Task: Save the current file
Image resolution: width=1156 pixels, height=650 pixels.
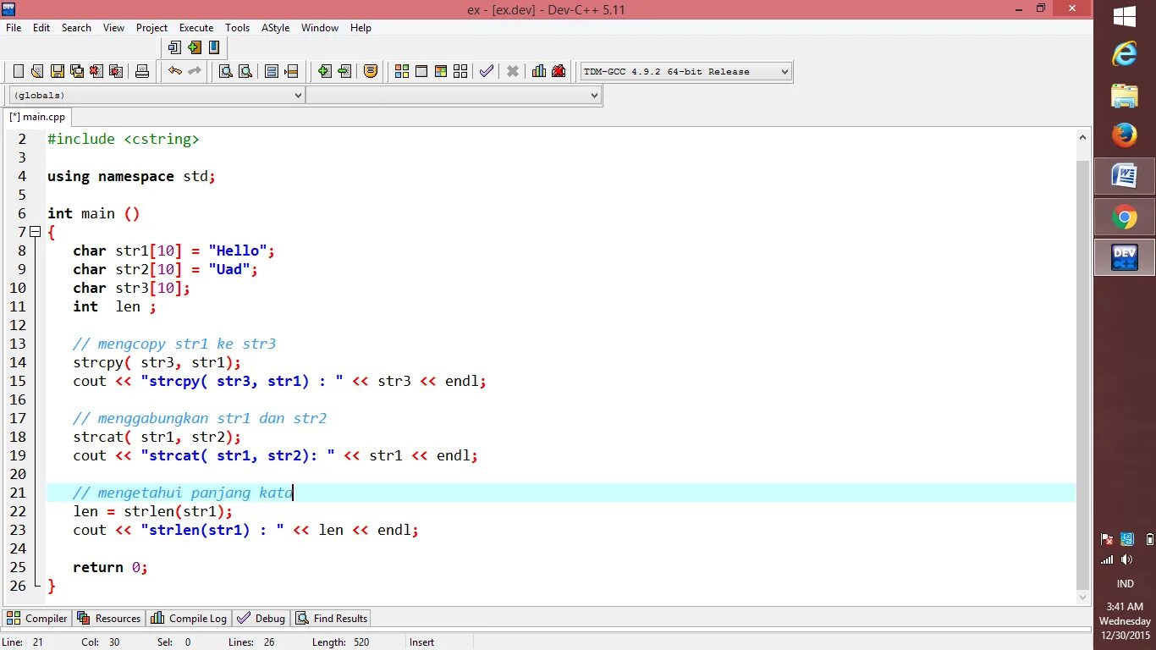Action: pyautogui.click(x=58, y=71)
